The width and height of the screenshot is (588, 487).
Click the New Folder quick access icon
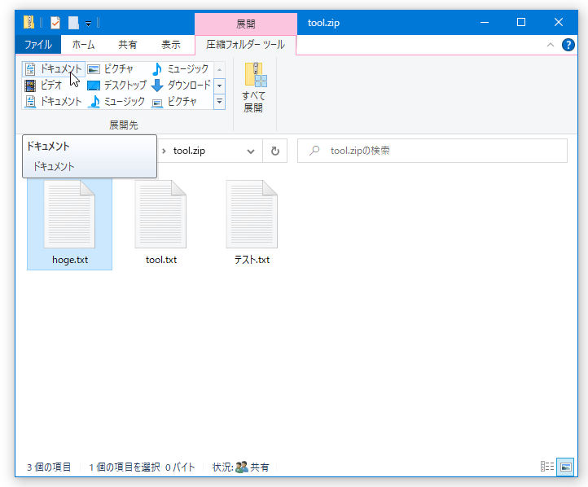click(x=73, y=23)
